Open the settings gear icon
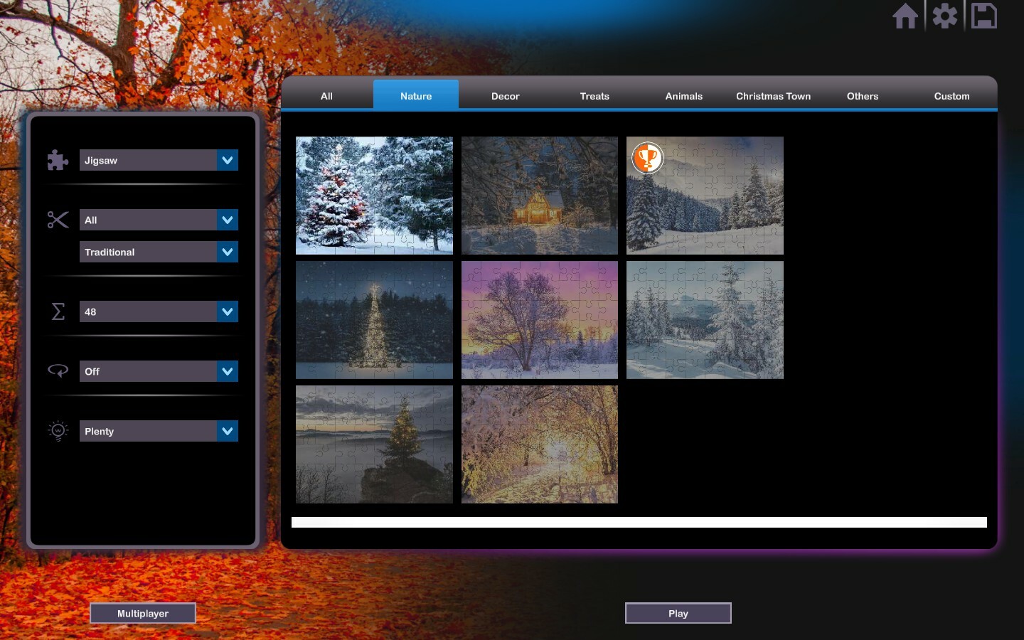 pyautogui.click(x=944, y=16)
